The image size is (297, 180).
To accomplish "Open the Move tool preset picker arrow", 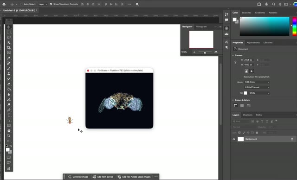I will (x=16, y=4).
